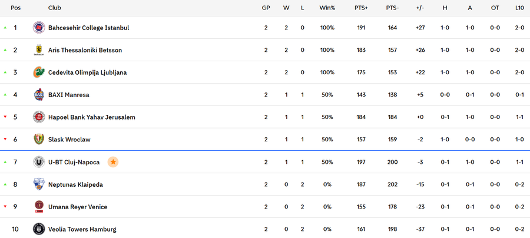Click Bahcesehir College Istanbul team logo
Viewport: 530px width, 238px height.
[39, 28]
